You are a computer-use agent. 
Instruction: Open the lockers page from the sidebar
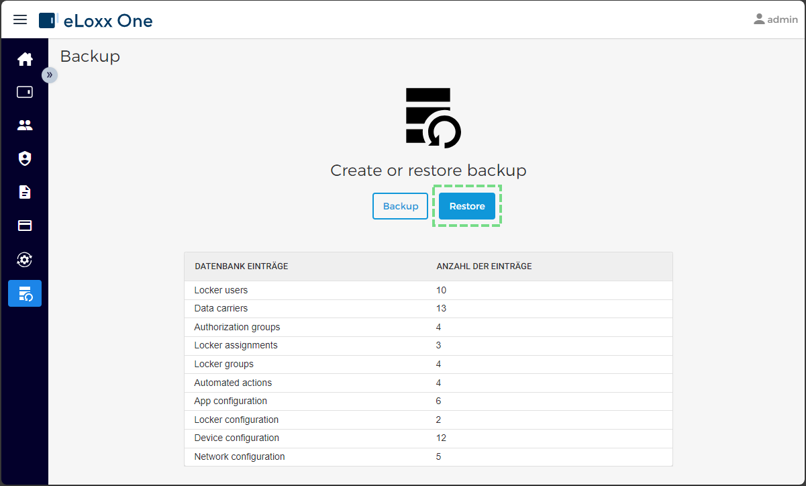point(25,92)
